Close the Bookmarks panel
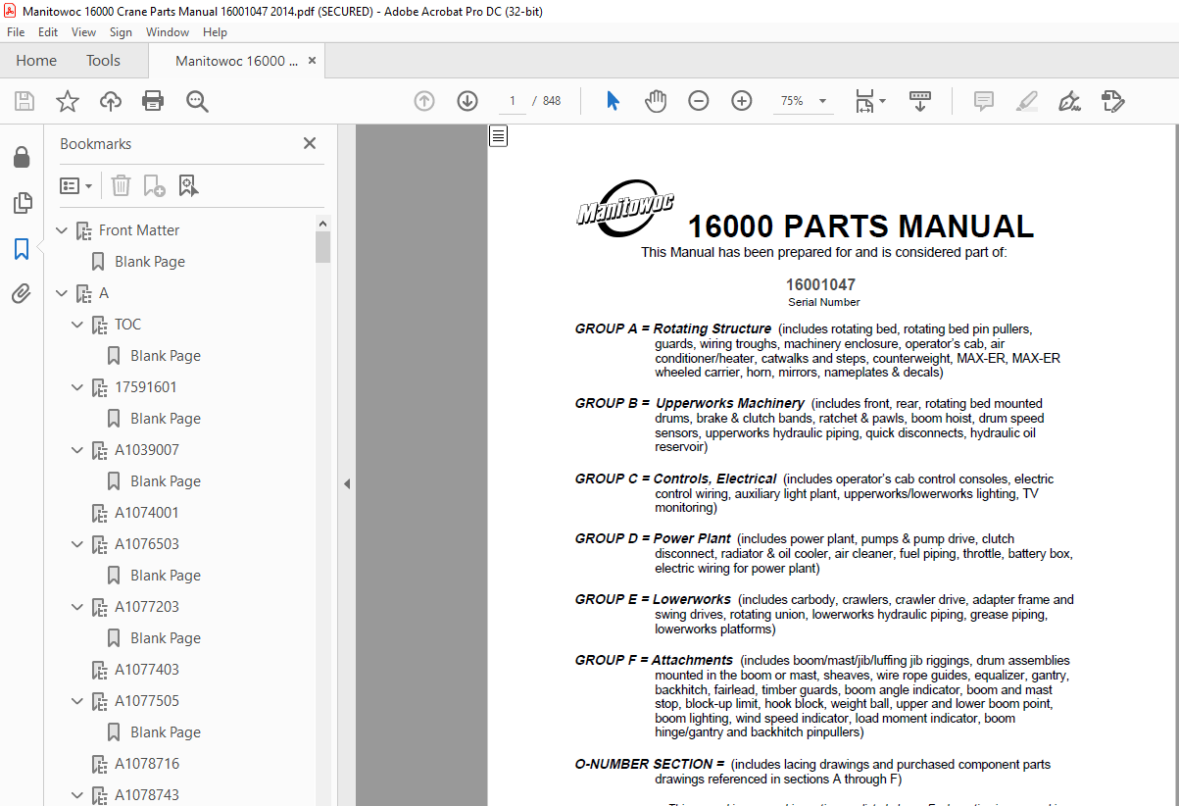 310,143
